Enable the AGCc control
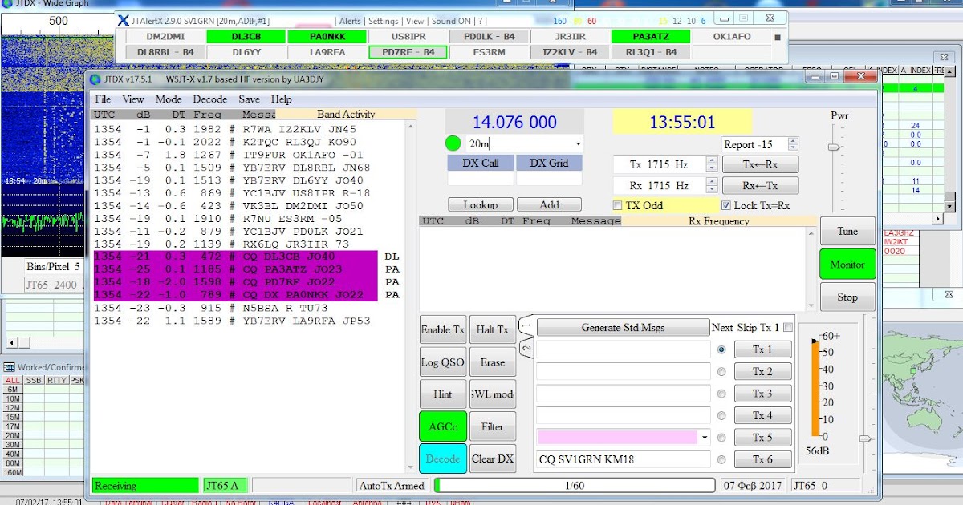 pyautogui.click(x=441, y=426)
